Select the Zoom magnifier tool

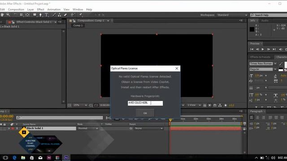[x=8, y=15]
